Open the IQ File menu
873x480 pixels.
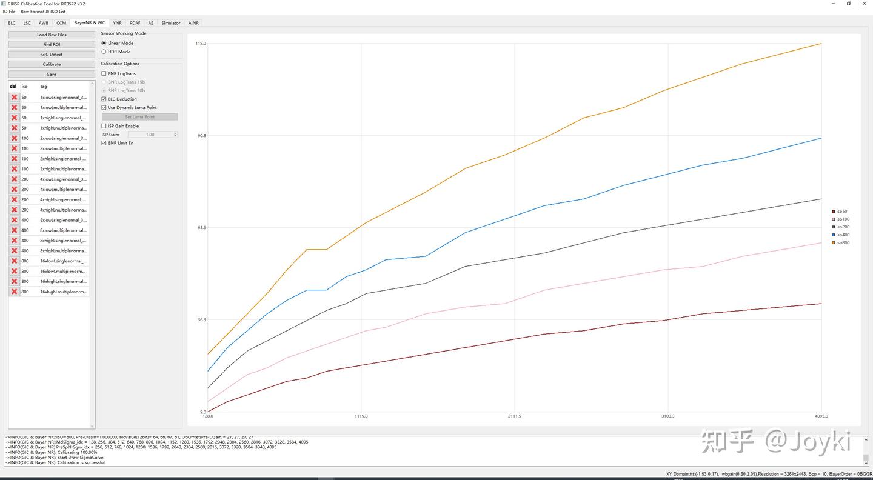point(9,12)
